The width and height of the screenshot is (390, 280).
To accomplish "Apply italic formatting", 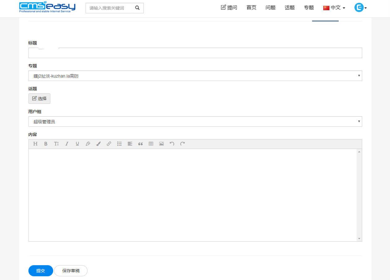I will [x=67, y=143].
